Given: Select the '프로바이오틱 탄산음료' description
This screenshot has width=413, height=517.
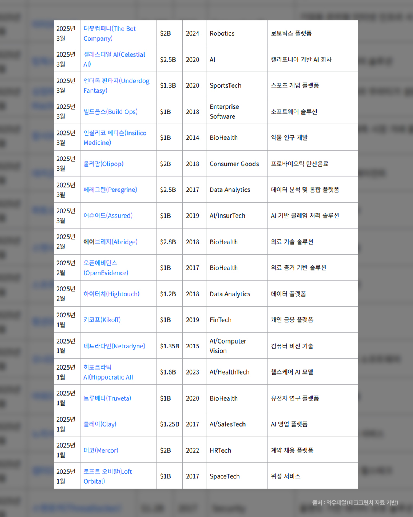Looking at the screenshot, I should point(299,164).
